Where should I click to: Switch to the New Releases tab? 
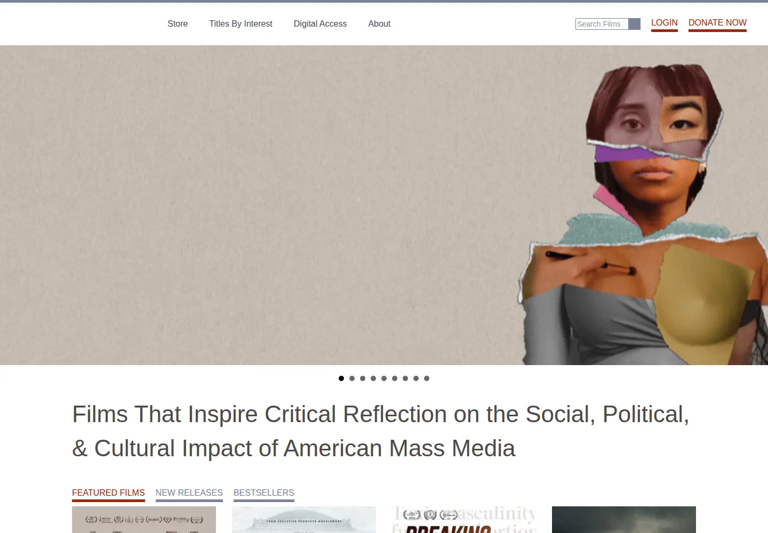coord(189,494)
